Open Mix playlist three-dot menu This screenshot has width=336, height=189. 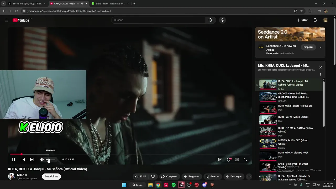point(321,75)
